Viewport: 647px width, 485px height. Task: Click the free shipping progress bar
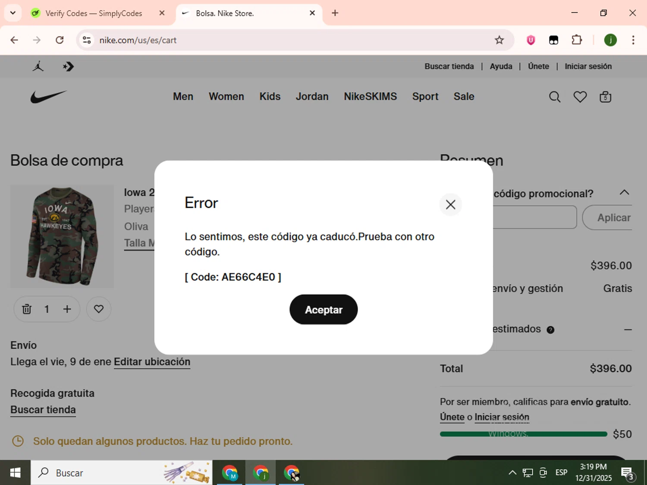tap(523, 434)
